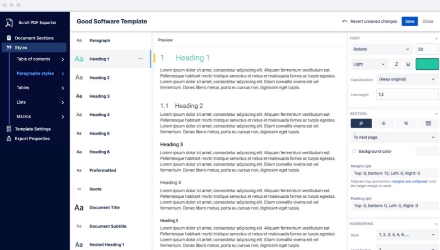
Task: Click the Close button
Action: point(428,21)
